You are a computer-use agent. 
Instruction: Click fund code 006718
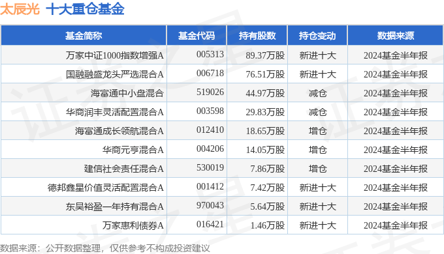210,73
